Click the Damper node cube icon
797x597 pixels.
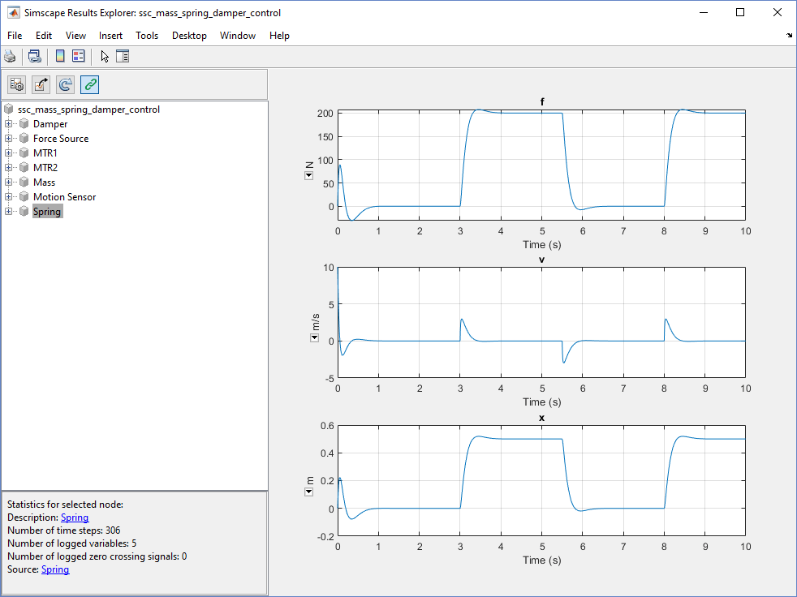point(24,124)
